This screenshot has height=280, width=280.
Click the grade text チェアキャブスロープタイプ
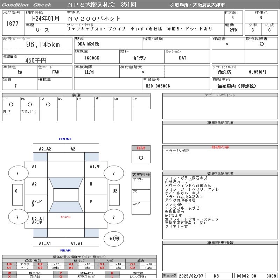coord(97,29)
